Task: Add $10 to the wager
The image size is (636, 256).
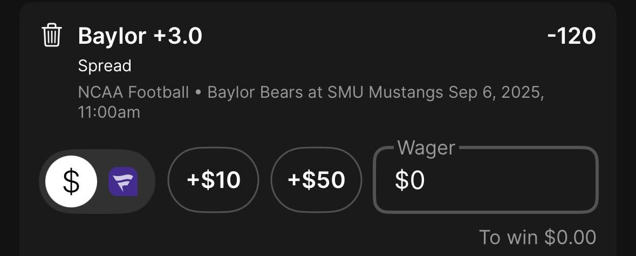Action: pos(214,180)
